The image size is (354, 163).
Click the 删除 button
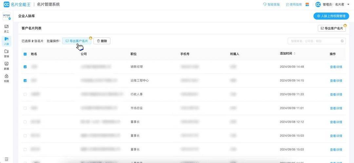pyautogui.click(x=102, y=41)
